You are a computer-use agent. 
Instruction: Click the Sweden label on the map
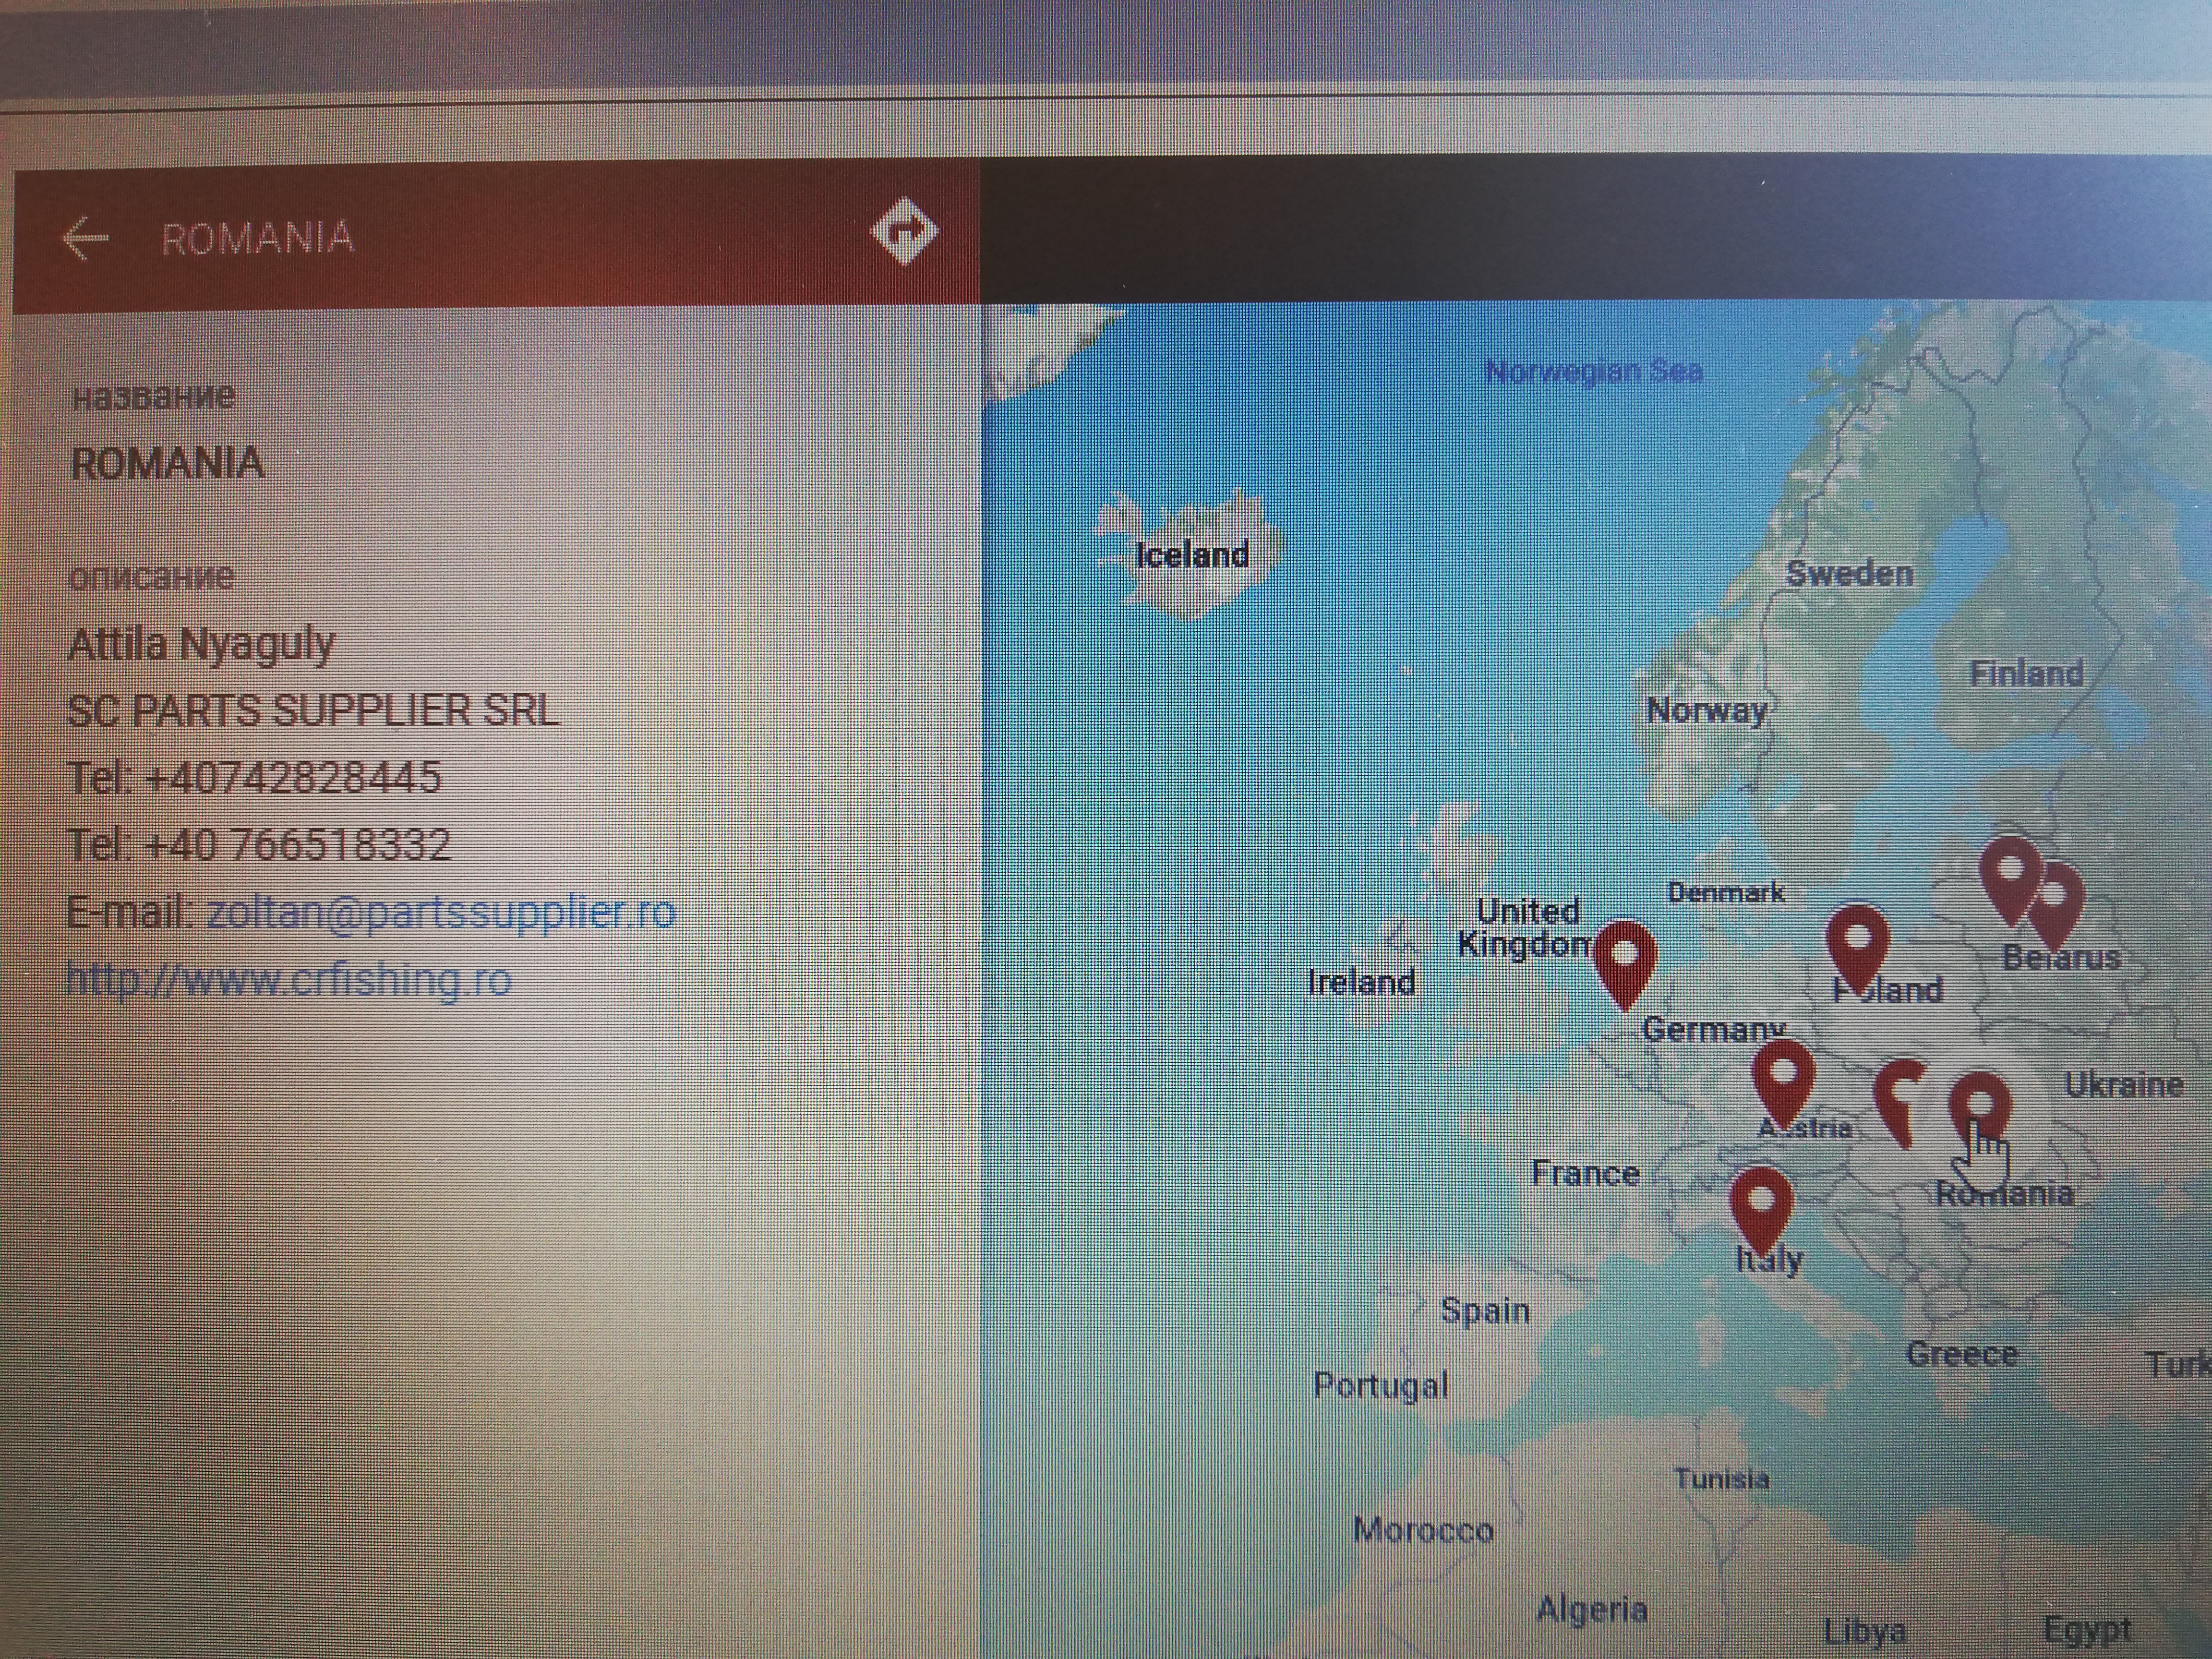click(1850, 574)
